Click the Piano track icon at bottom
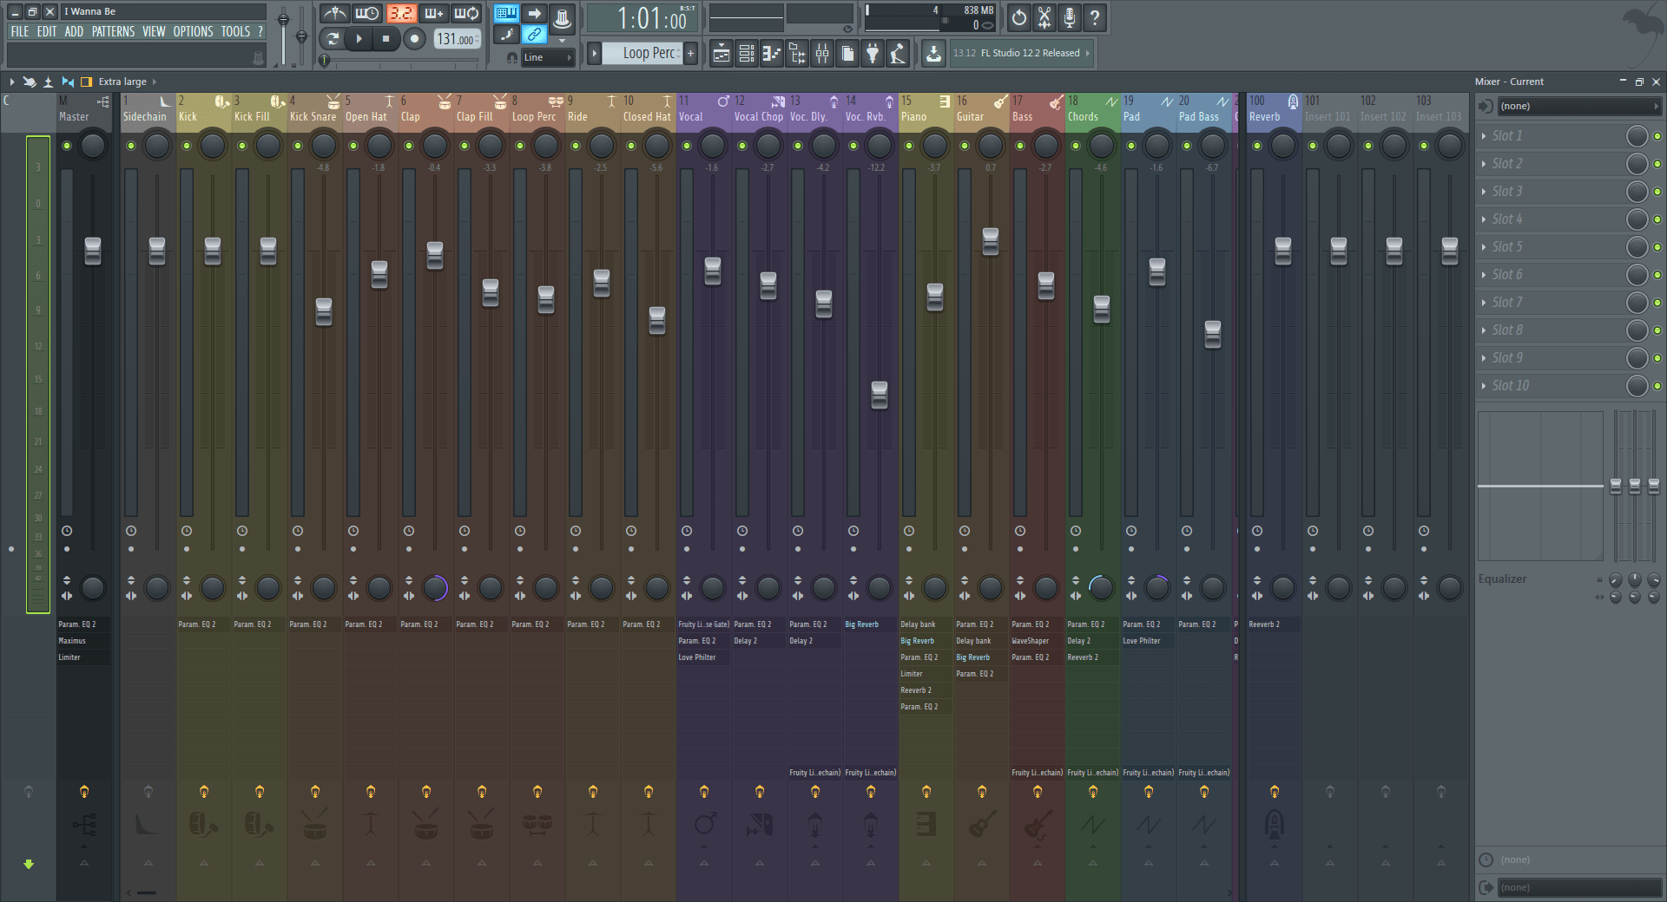 click(926, 824)
